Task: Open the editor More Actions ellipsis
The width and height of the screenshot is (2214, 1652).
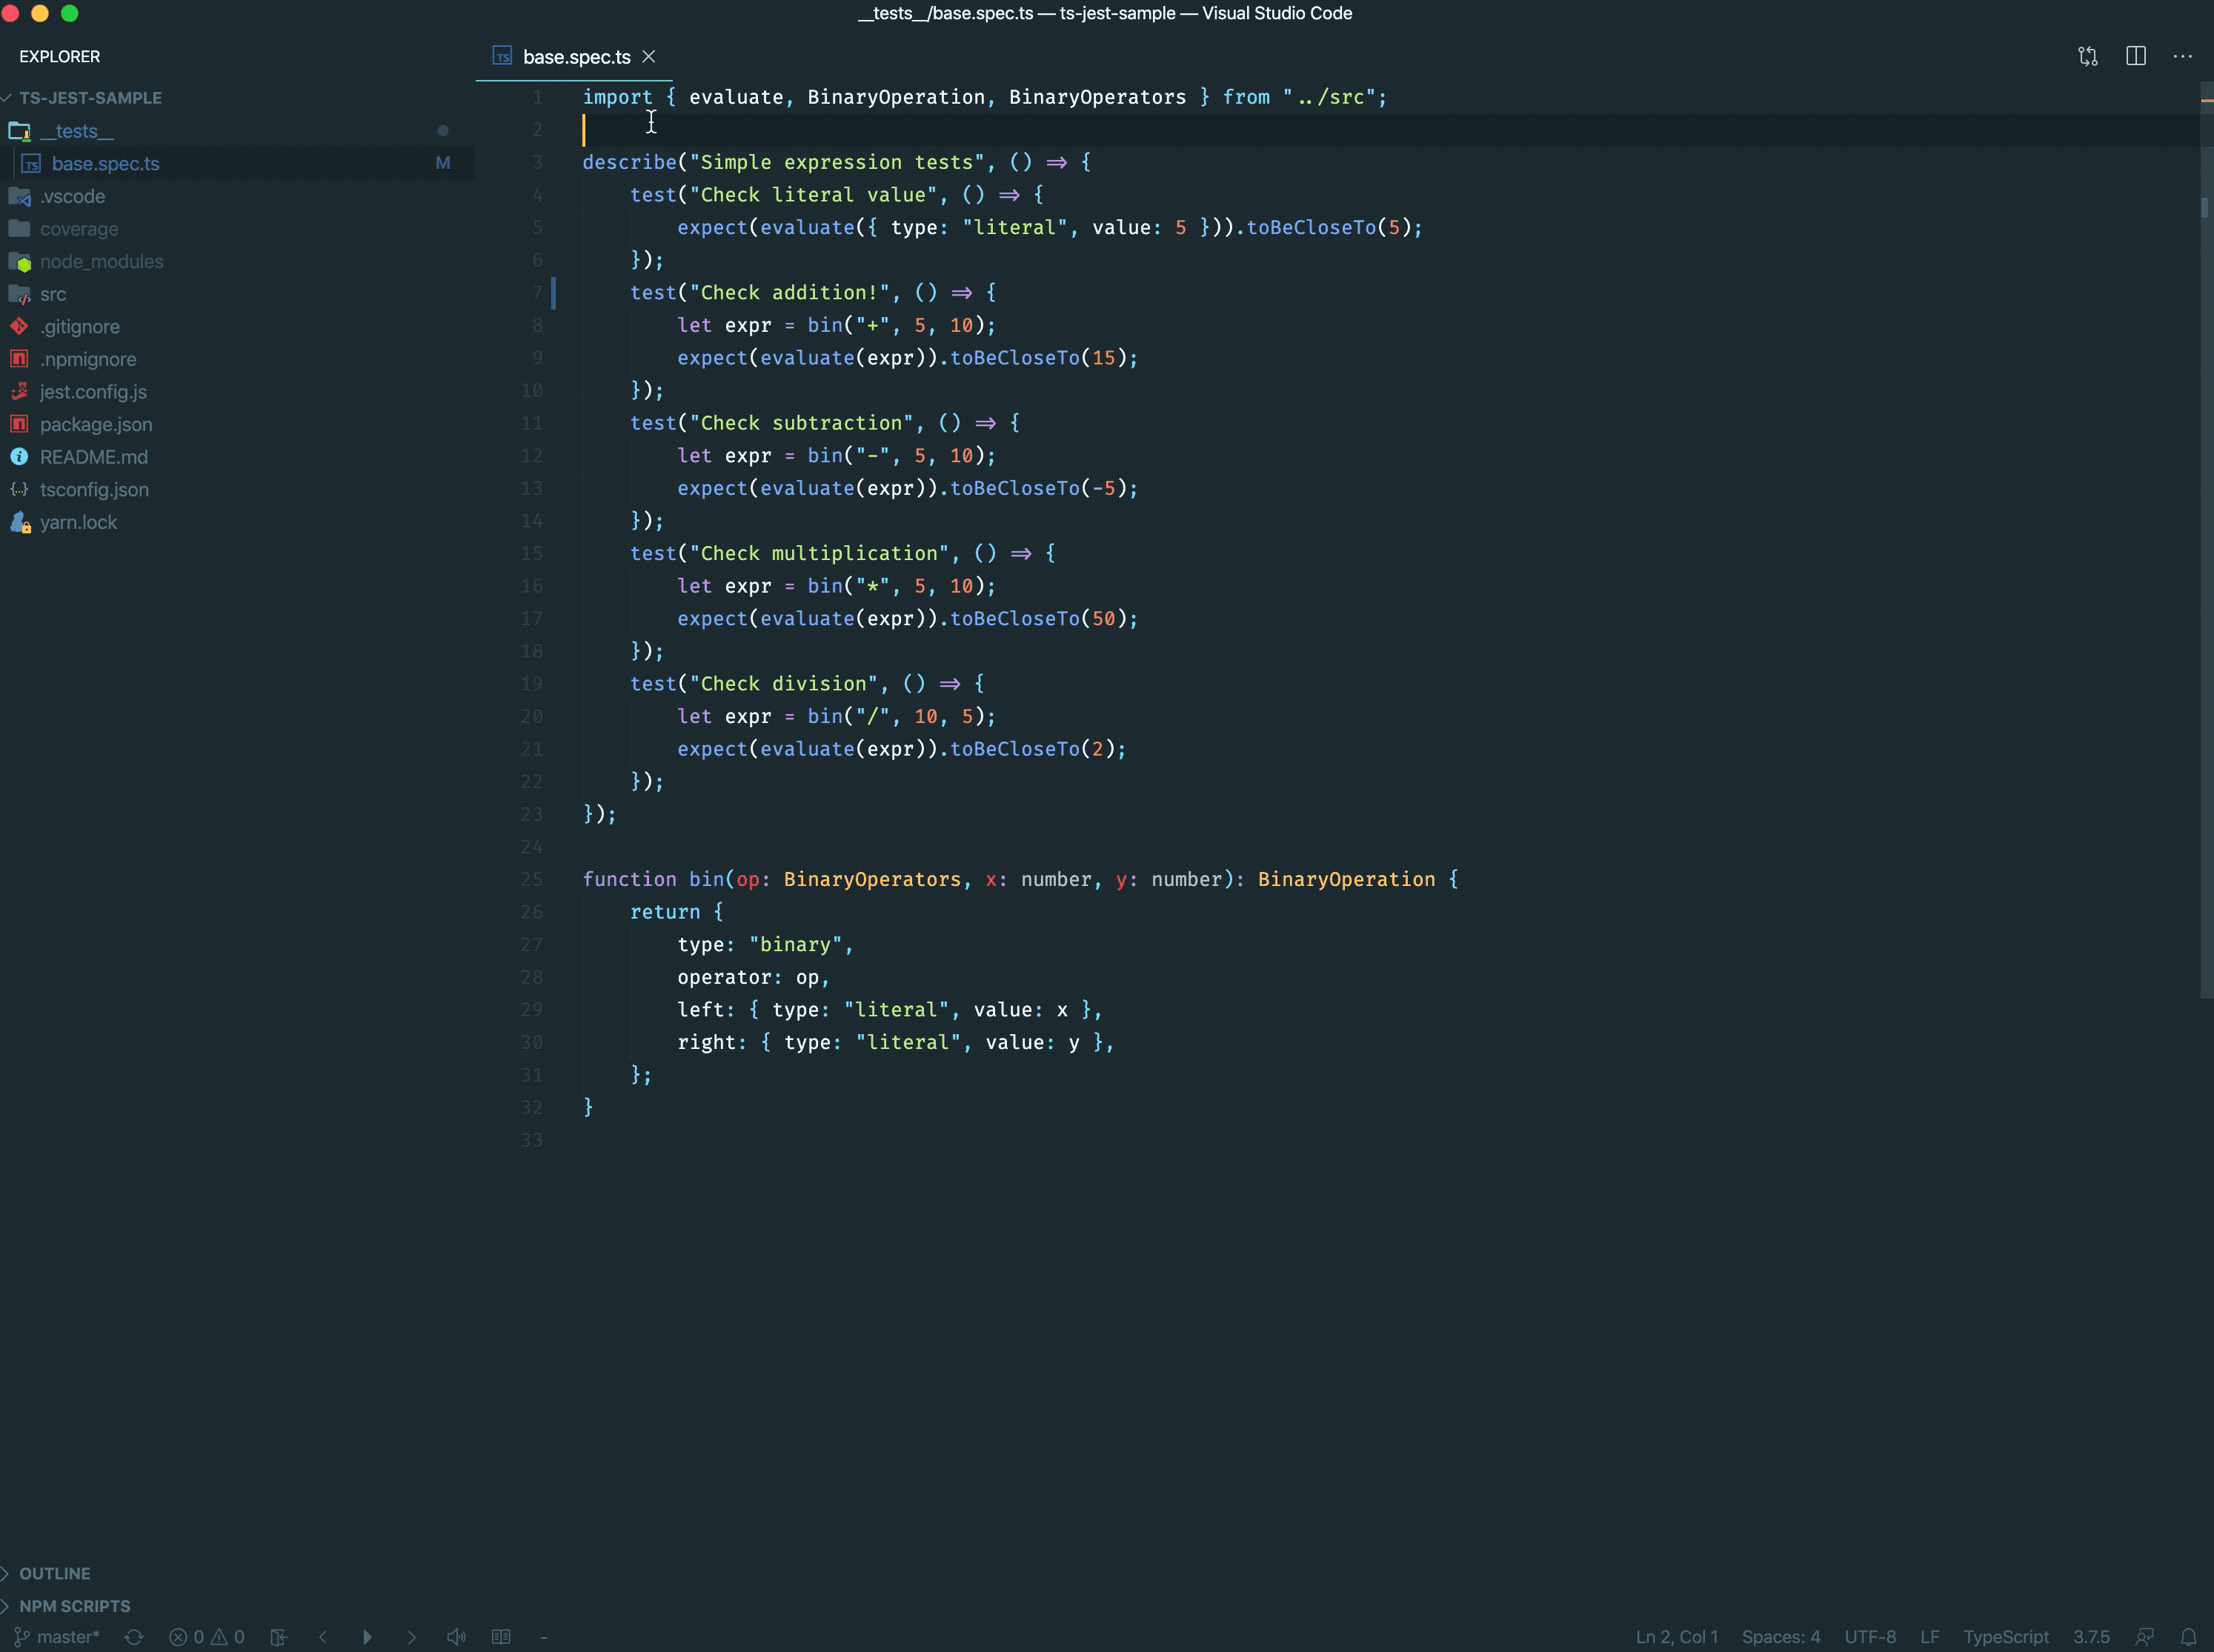Action: [2183, 56]
